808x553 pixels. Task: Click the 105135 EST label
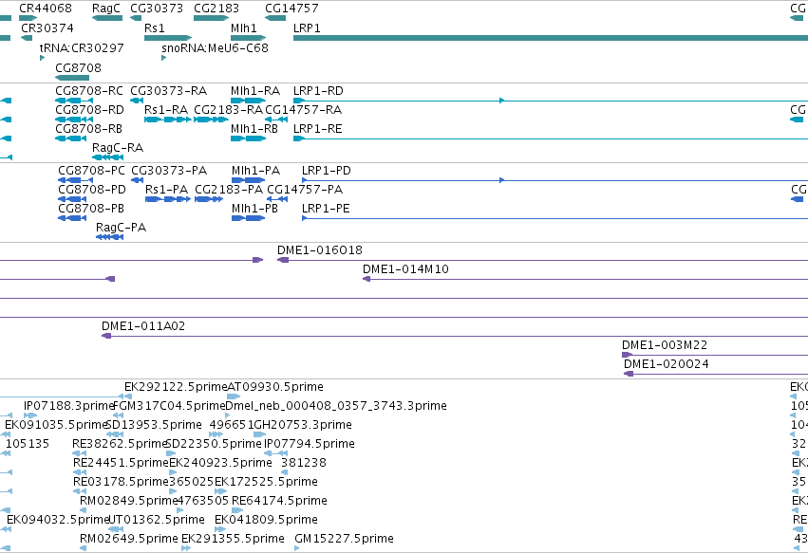point(28,443)
